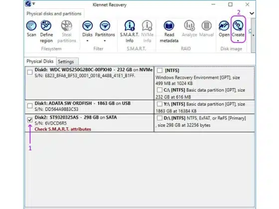Check the Disk0 WDC checkbox
This screenshot has width=279, height=209.
point(30,72)
